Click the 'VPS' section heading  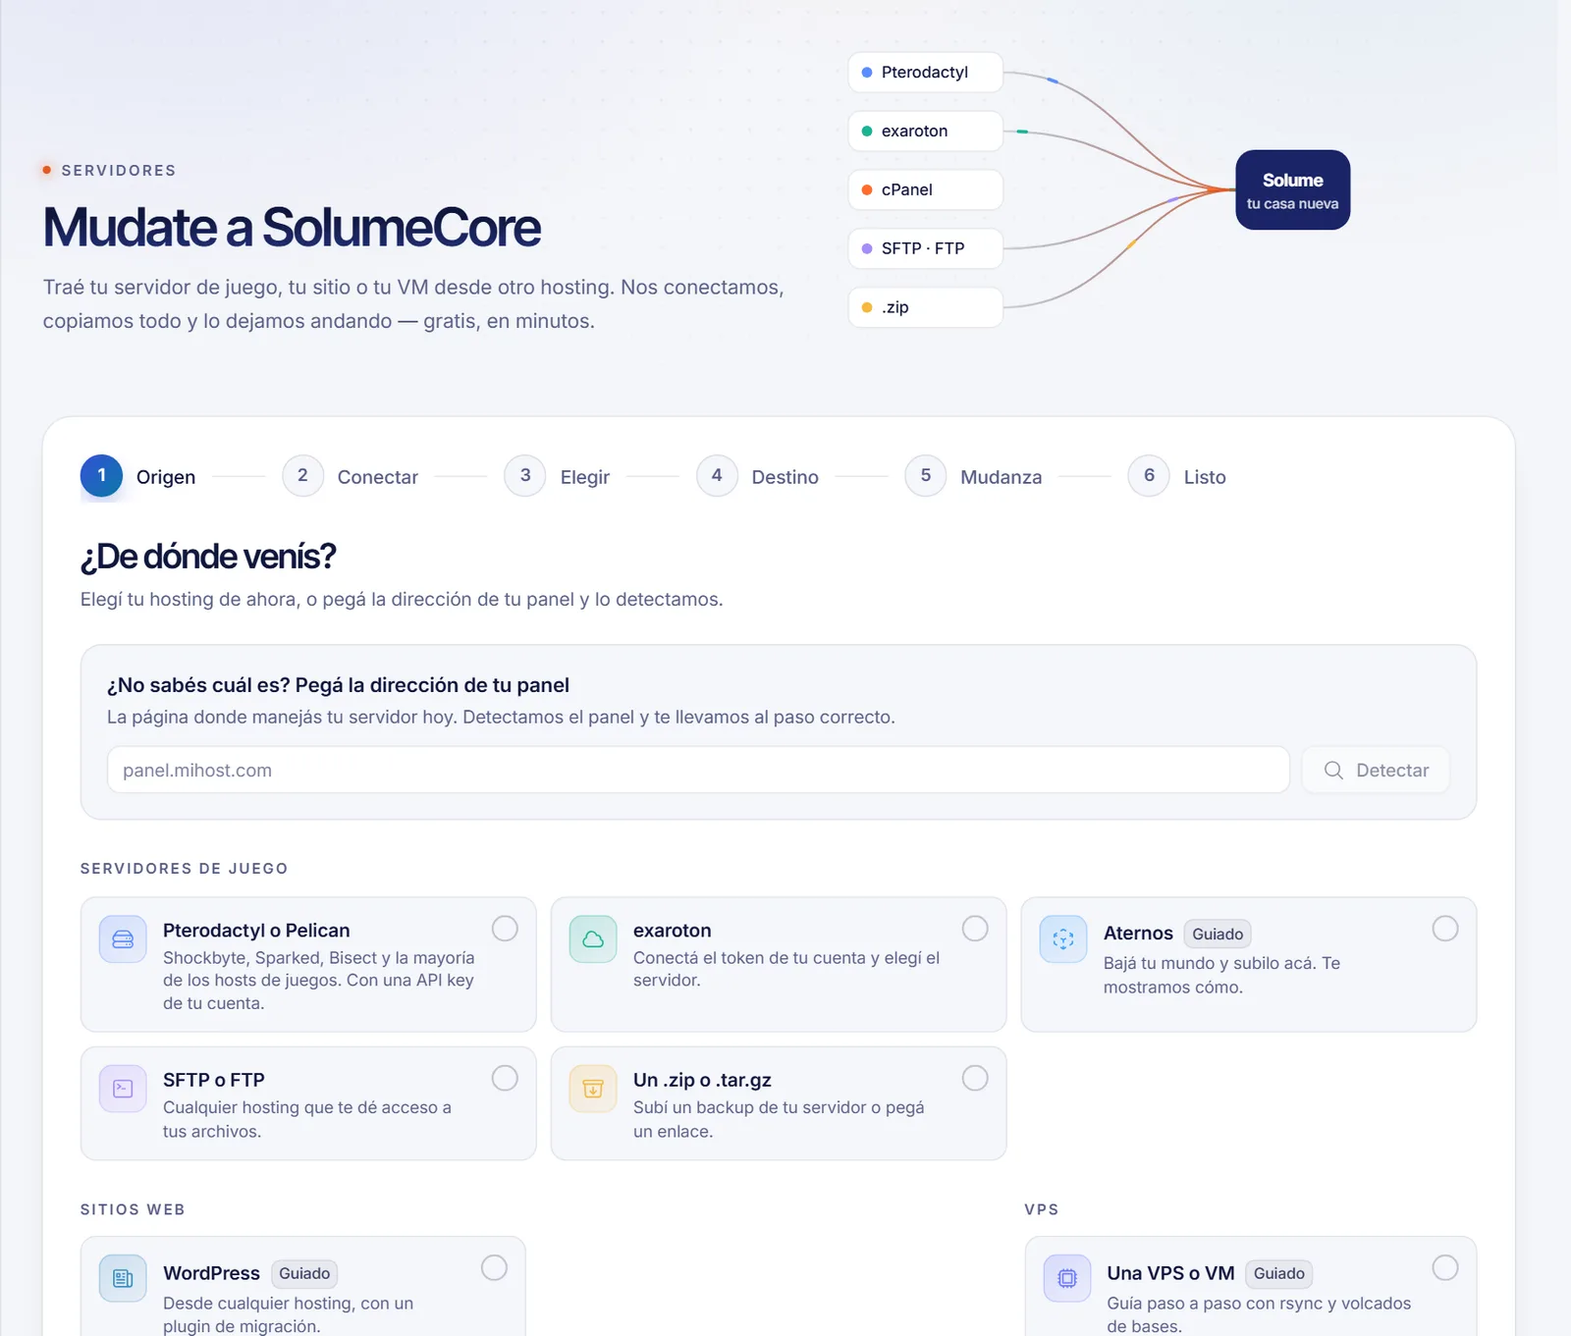click(x=1042, y=1209)
